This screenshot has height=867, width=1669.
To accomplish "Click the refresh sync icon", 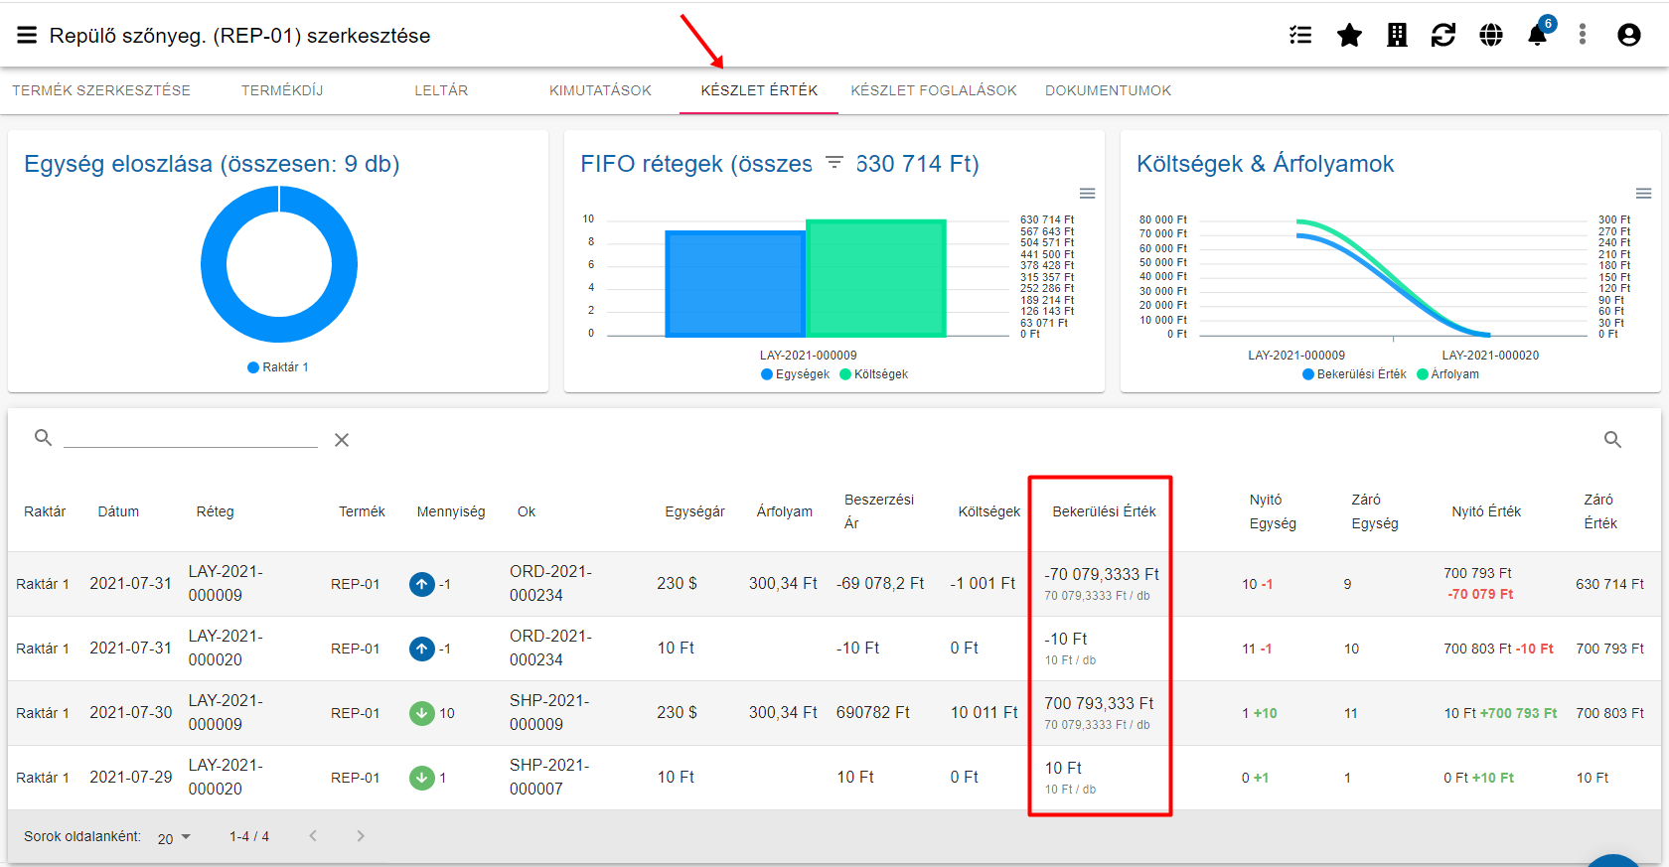I will 1443,36.
